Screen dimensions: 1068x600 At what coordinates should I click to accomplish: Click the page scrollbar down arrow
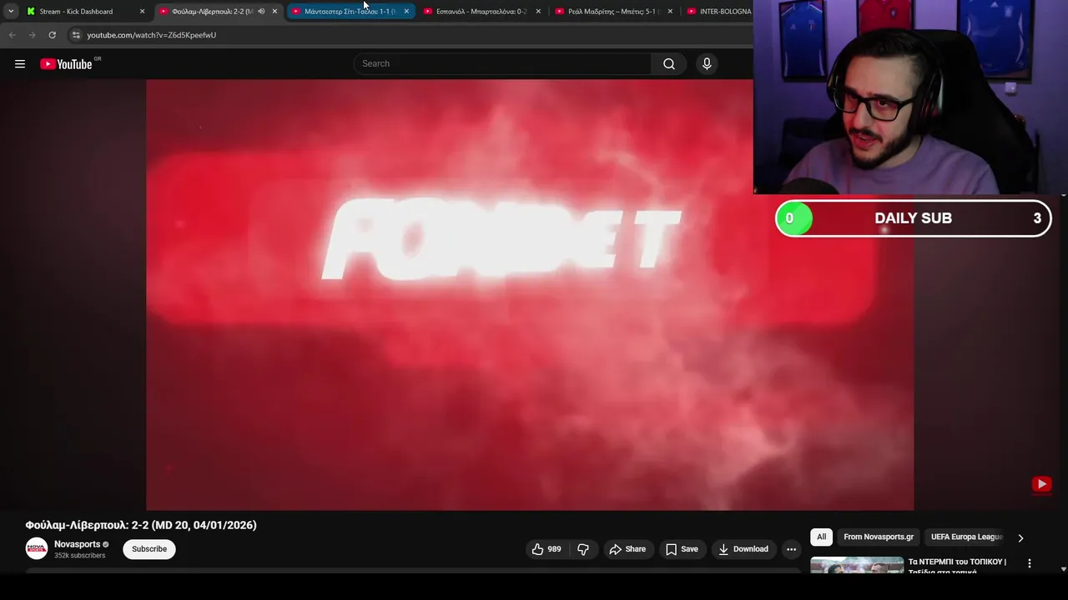point(1063,569)
